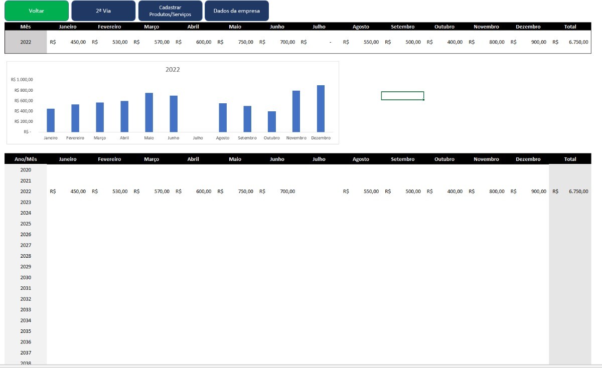Click the Ano/Mês header in lower table

(26, 159)
